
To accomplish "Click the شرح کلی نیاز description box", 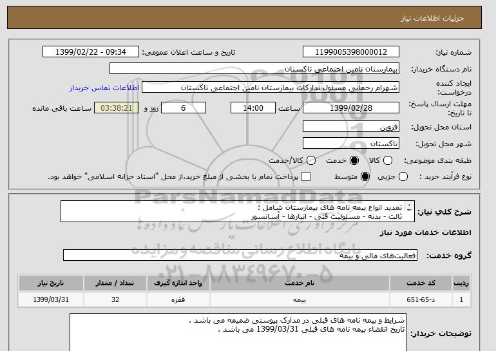I will [238, 211].
